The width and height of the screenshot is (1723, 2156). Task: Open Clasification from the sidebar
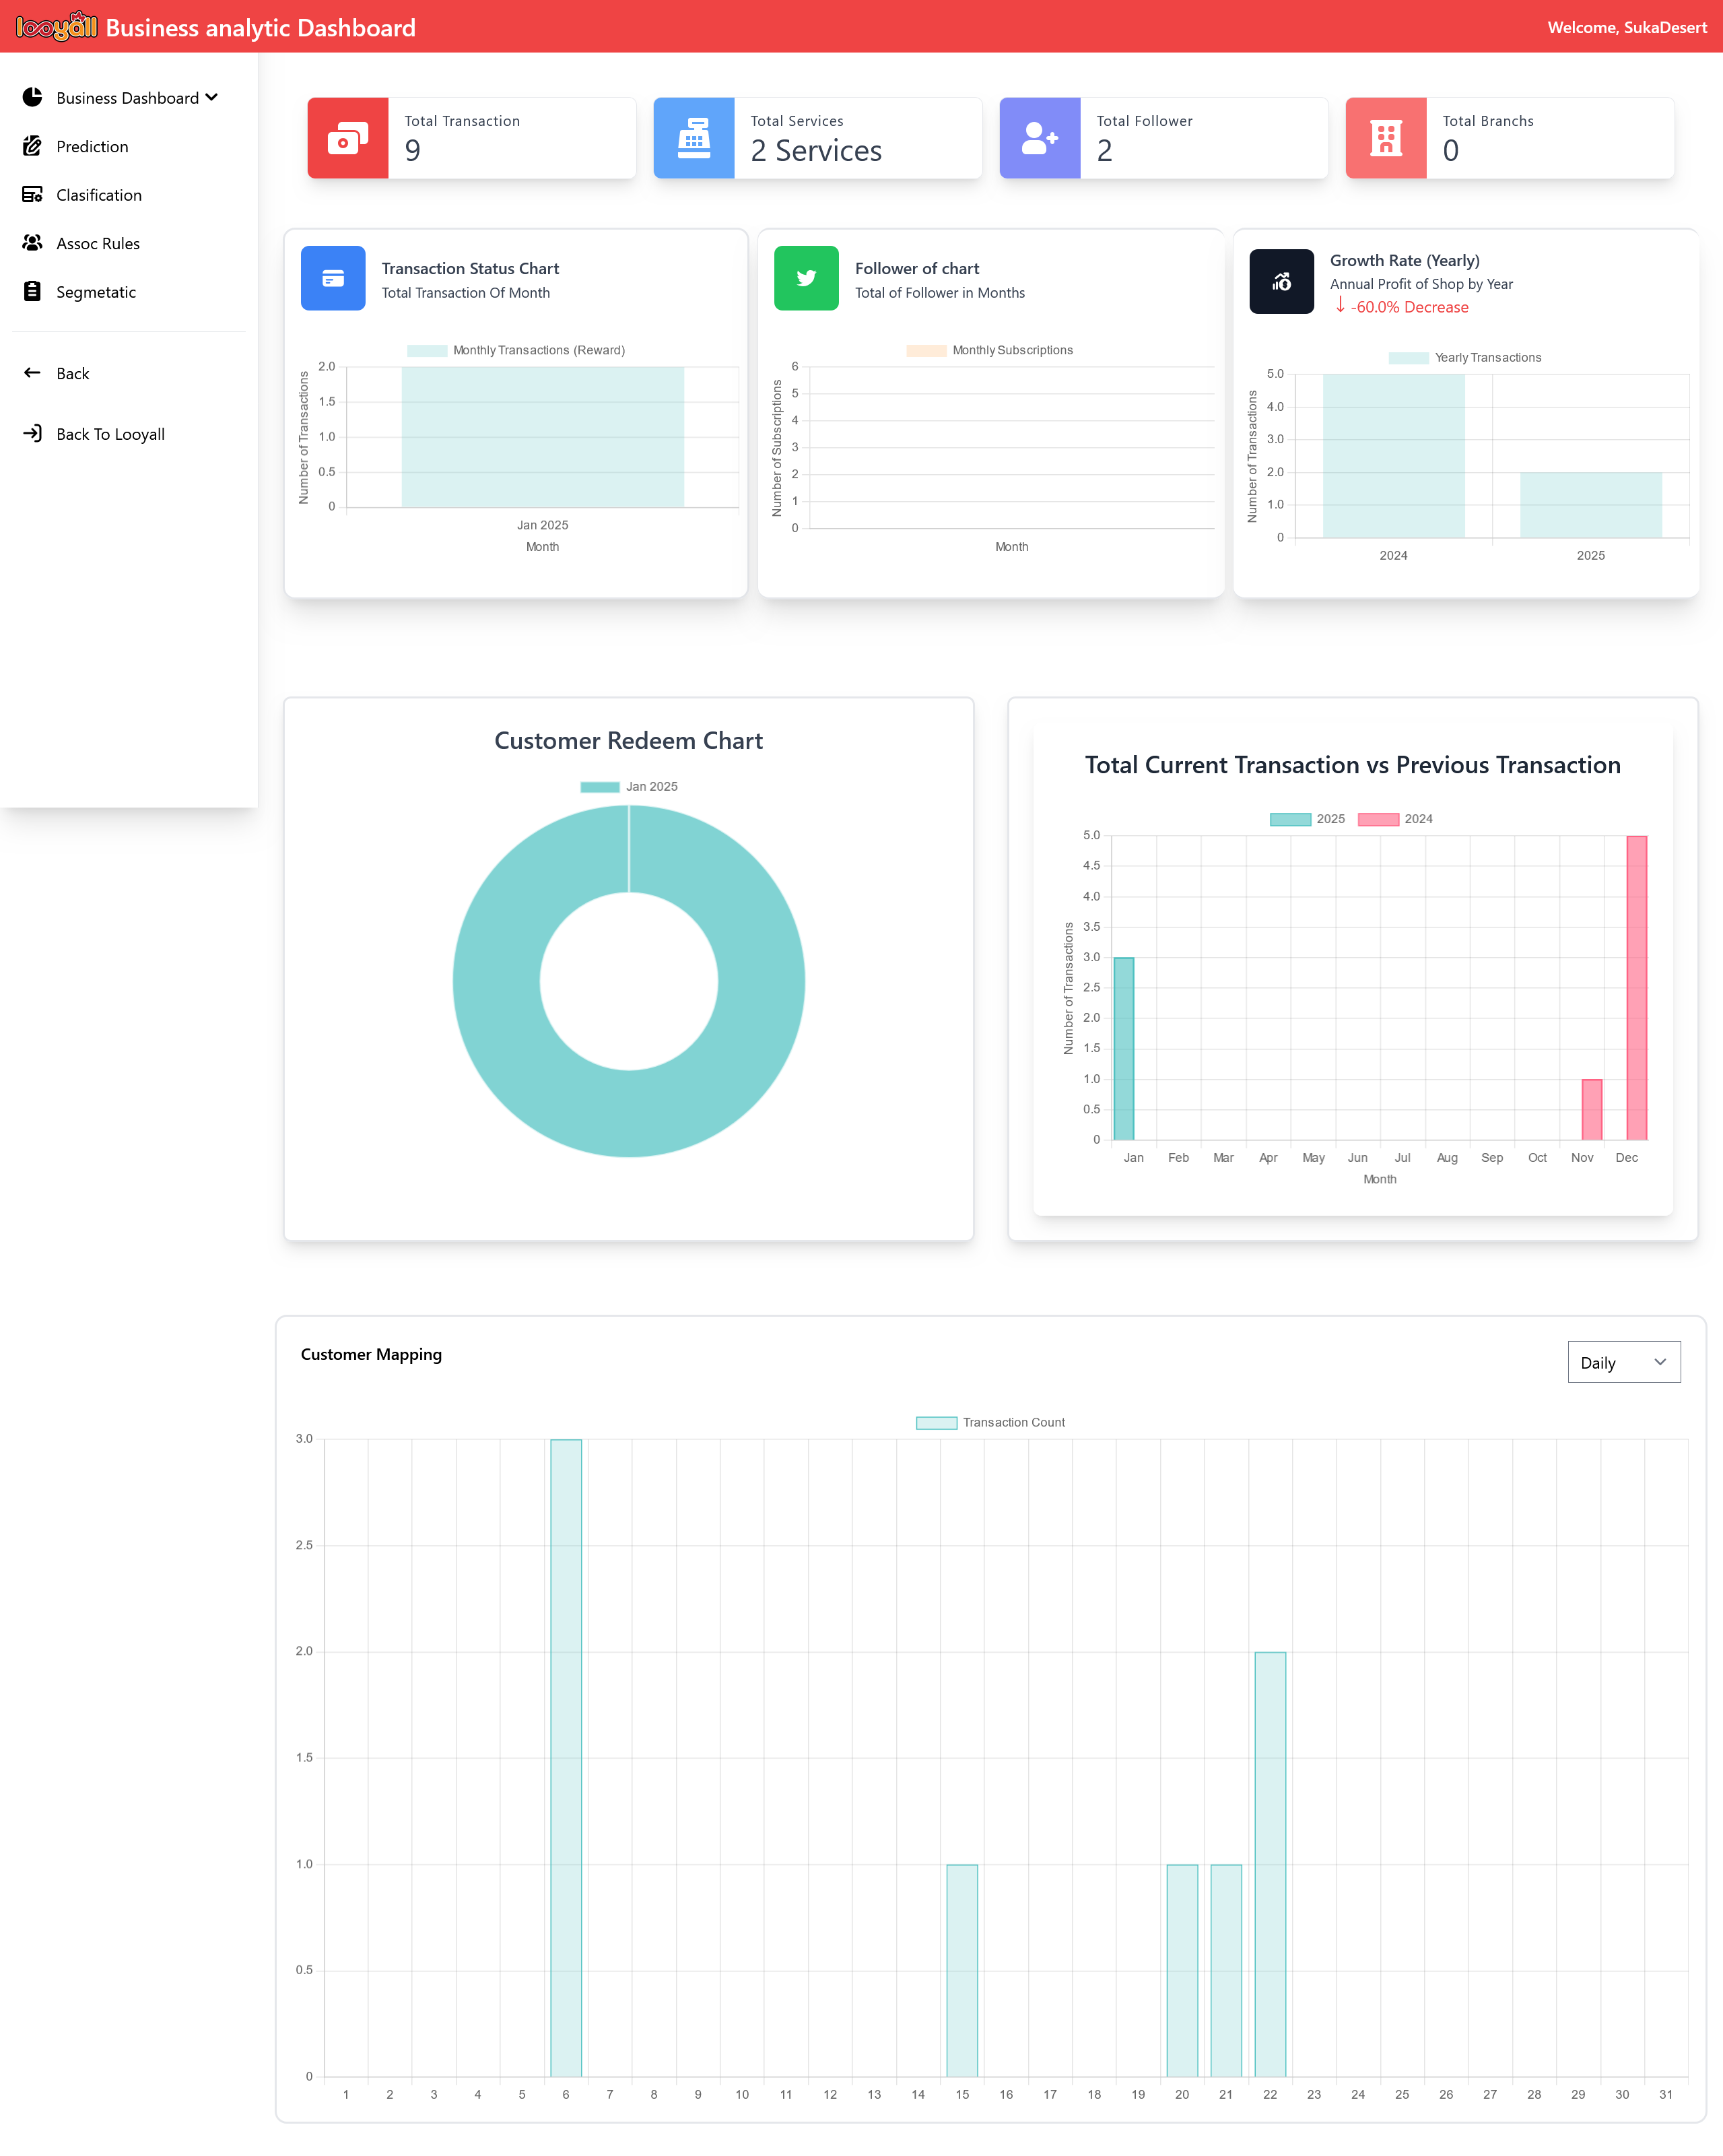(99, 195)
